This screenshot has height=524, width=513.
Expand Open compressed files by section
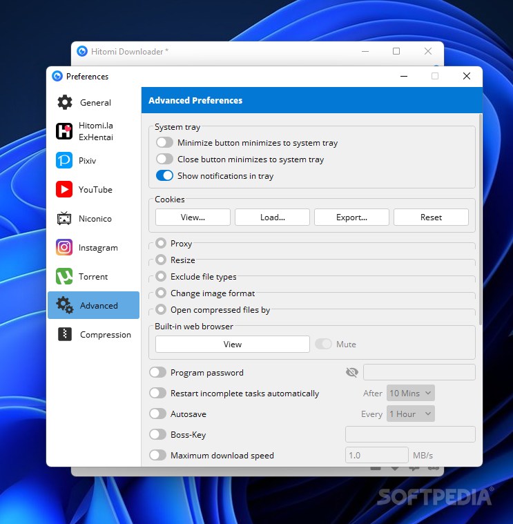point(161,309)
